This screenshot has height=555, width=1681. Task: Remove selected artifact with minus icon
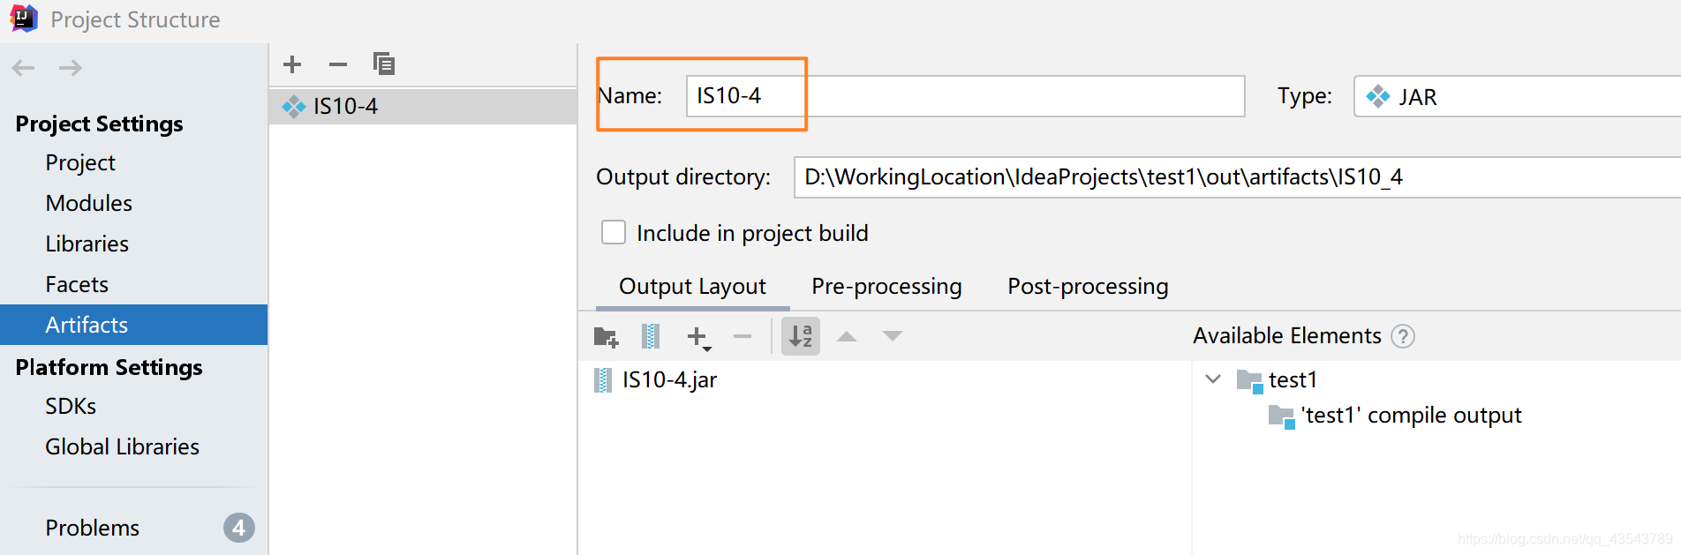(x=338, y=64)
